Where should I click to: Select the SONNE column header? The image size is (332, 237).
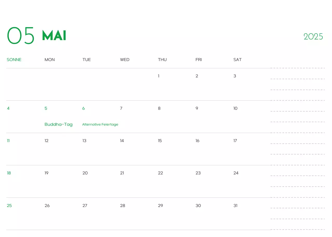click(14, 60)
